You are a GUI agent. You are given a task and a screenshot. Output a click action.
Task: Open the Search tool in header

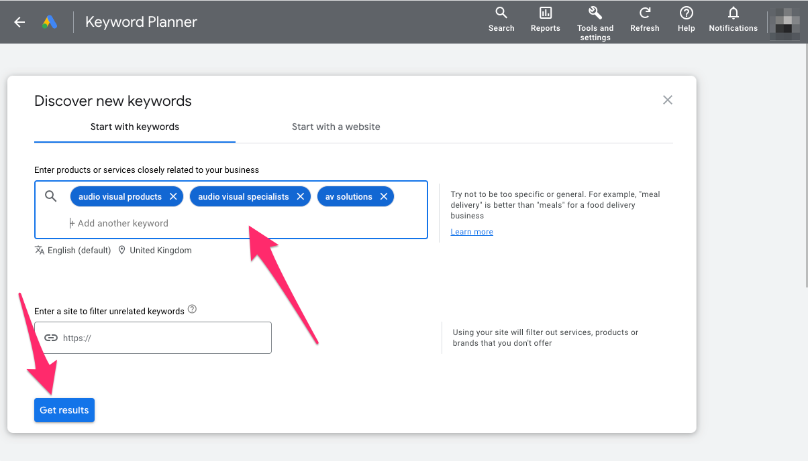[501, 20]
